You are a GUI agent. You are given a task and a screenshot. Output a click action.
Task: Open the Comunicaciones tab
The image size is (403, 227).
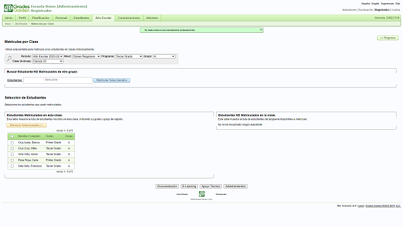(128, 18)
